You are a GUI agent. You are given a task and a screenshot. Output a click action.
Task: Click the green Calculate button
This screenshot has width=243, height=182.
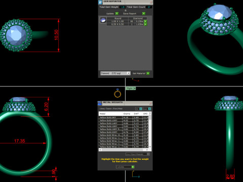pos(133,167)
